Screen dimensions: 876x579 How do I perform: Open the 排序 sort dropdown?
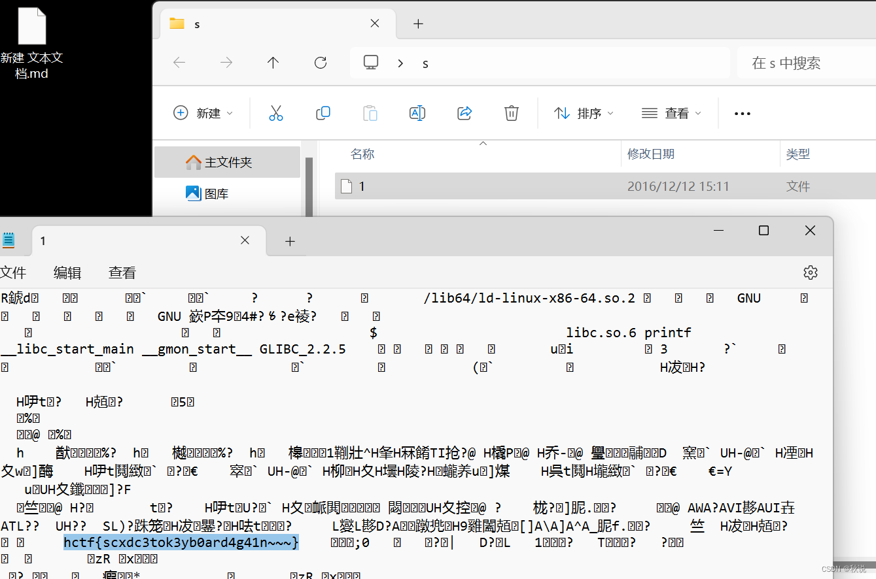click(584, 113)
